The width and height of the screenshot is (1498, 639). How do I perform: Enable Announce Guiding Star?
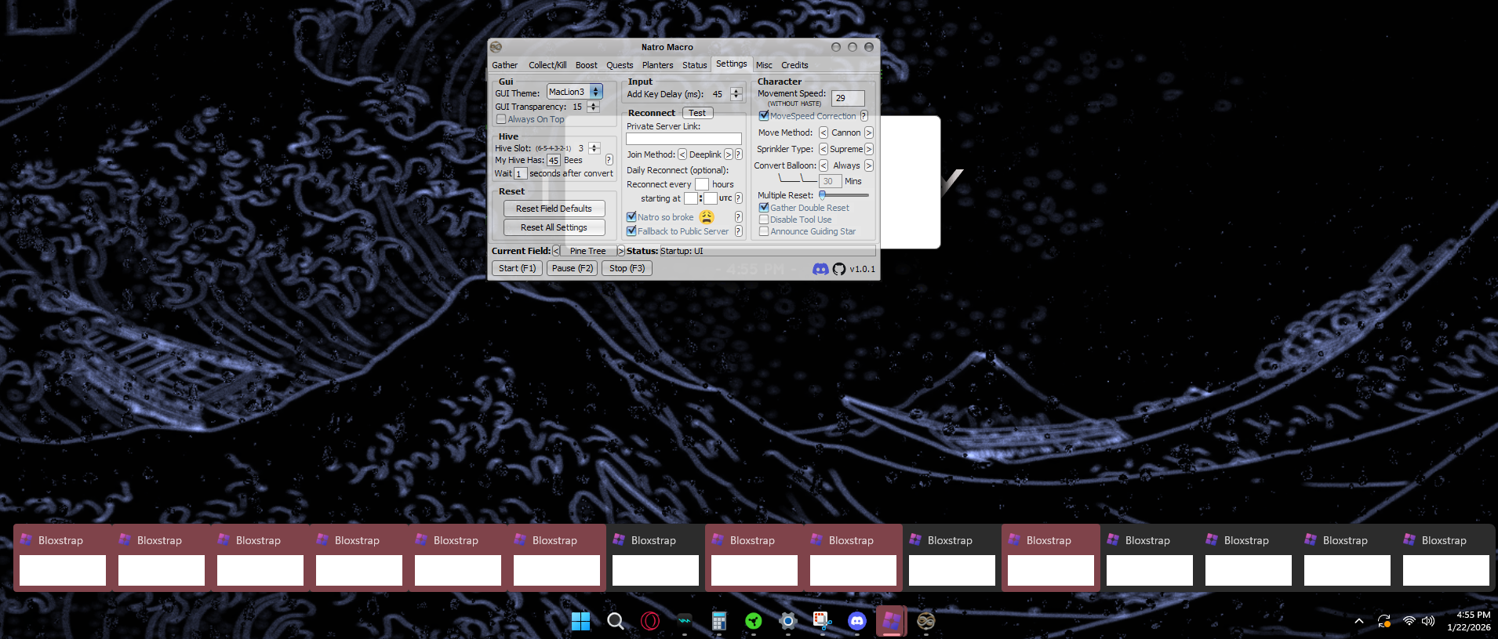tap(764, 231)
